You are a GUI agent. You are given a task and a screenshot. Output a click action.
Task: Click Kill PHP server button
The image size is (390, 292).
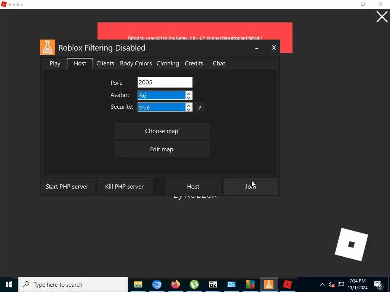125,186
